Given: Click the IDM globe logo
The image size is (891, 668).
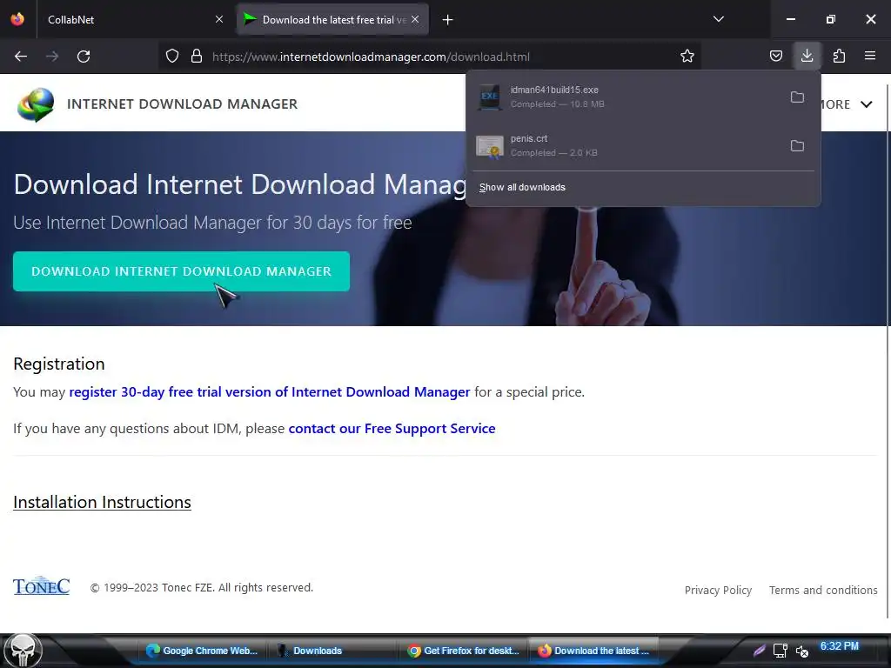Looking at the screenshot, I should (36, 104).
